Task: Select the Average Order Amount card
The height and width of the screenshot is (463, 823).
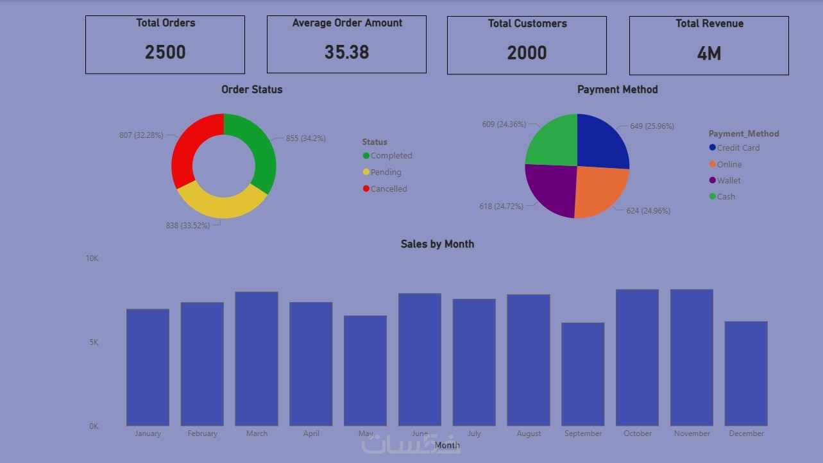Action: click(346, 44)
